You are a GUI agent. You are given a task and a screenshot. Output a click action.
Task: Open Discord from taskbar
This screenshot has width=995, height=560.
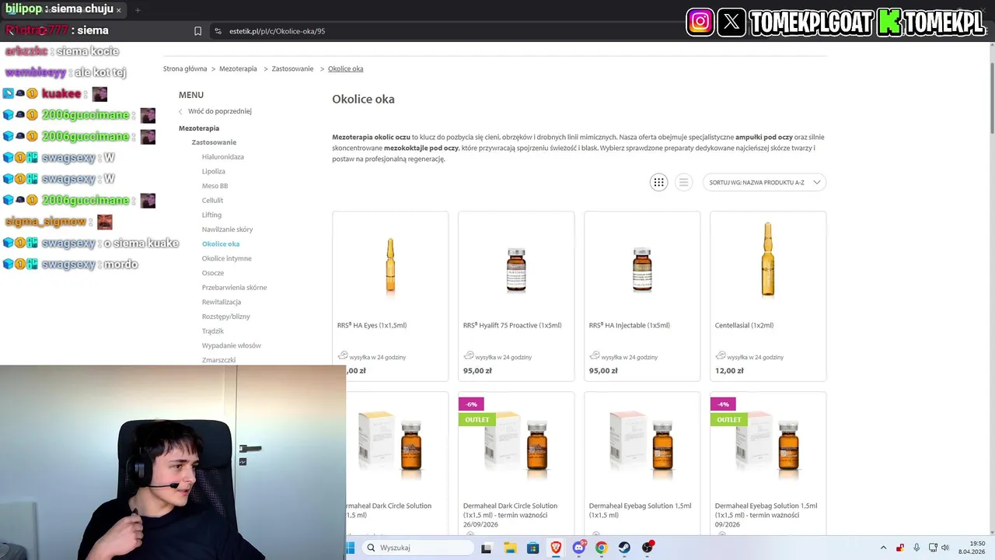click(579, 548)
